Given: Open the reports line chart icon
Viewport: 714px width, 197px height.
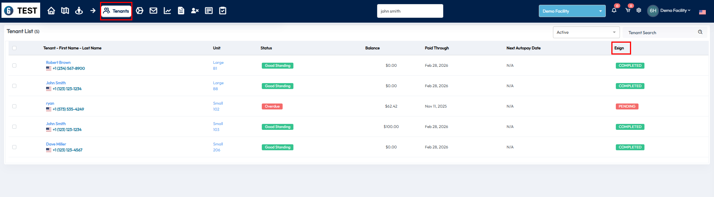Looking at the screenshot, I should (167, 11).
